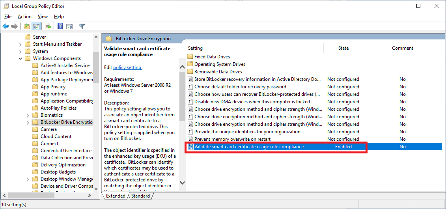The image size is (446, 209).
Task: Click policy icon beside Validate smart card certificate
Action: pyautogui.click(x=190, y=147)
